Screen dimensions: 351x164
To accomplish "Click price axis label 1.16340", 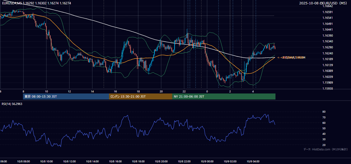I will (x=327, y=41).
